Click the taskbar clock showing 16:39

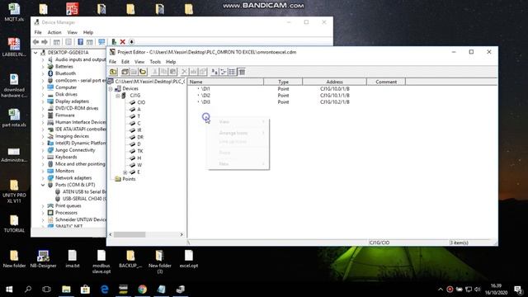click(496, 290)
